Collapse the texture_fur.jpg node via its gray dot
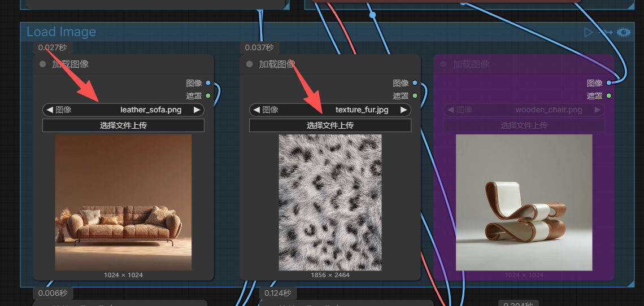 click(x=249, y=64)
